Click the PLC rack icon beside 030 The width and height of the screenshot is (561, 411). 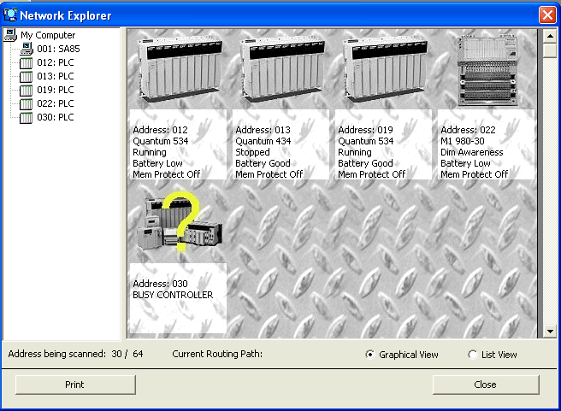click(26, 118)
